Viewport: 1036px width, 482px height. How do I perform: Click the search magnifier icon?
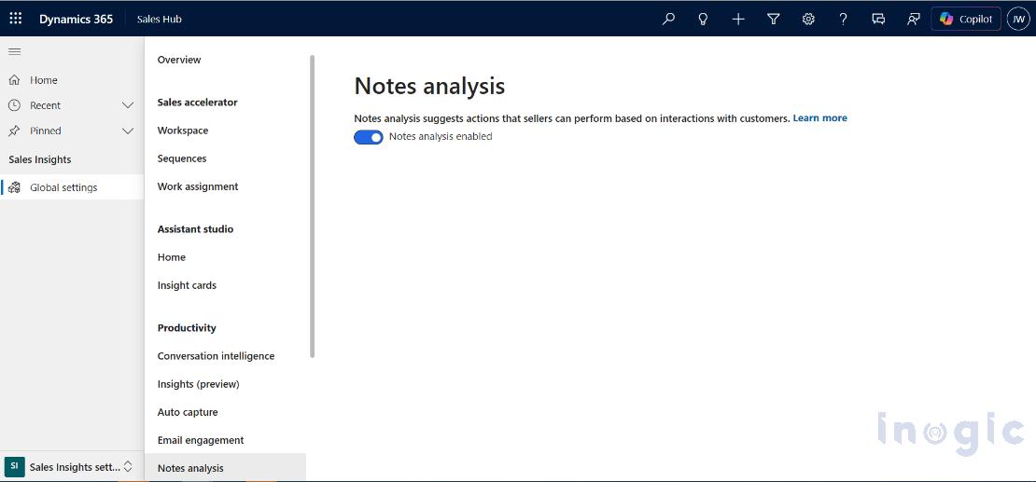click(x=668, y=20)
